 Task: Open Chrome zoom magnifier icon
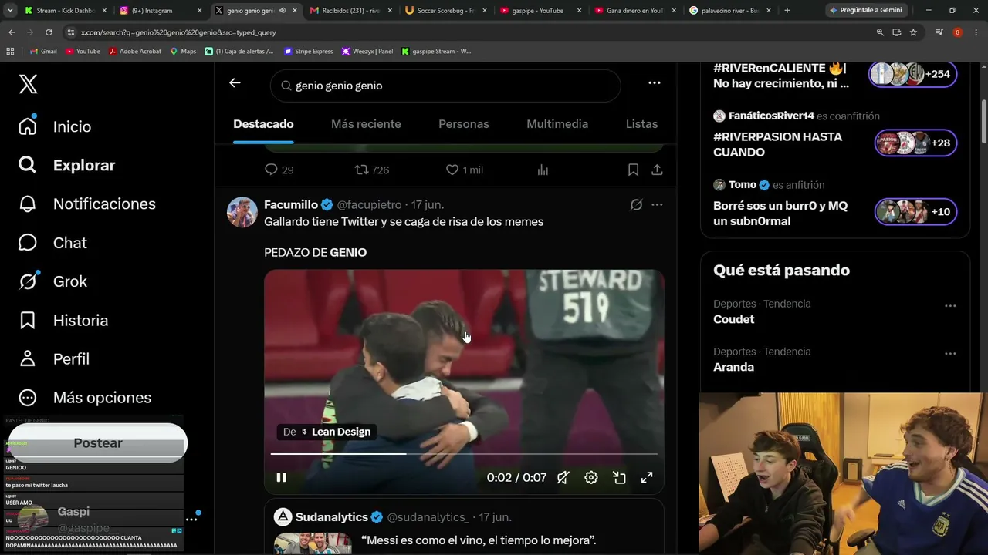(x=880, y=32)
